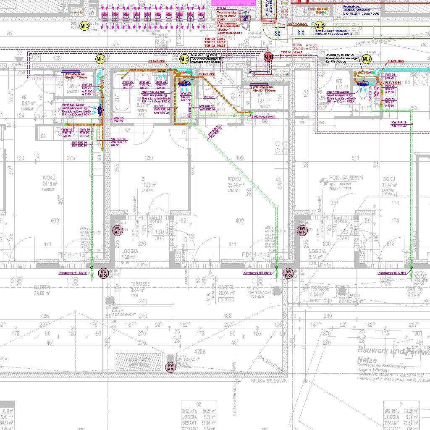Click the yellow M.3 marker circle

coord(84,26)
